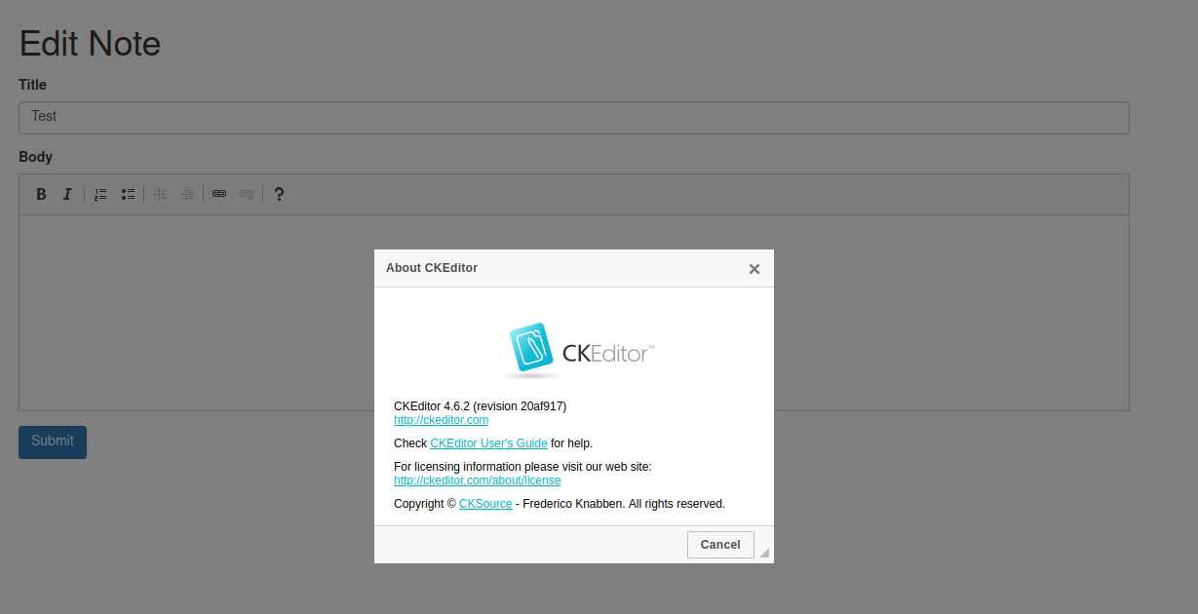Open the http://ckeditor.com link
1198x614 pixels.
441,420
